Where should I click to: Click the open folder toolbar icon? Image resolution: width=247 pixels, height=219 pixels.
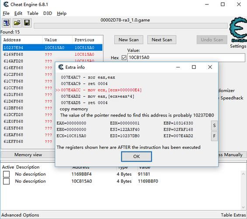tap(17, 23)
